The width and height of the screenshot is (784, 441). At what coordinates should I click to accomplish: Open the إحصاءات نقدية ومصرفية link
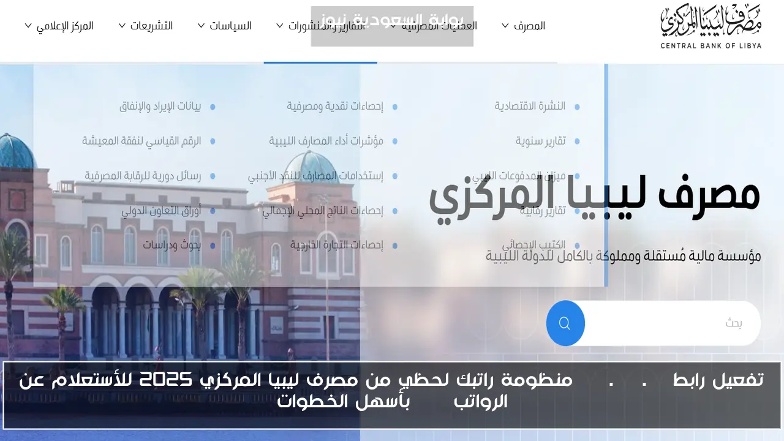coord(335,106)
